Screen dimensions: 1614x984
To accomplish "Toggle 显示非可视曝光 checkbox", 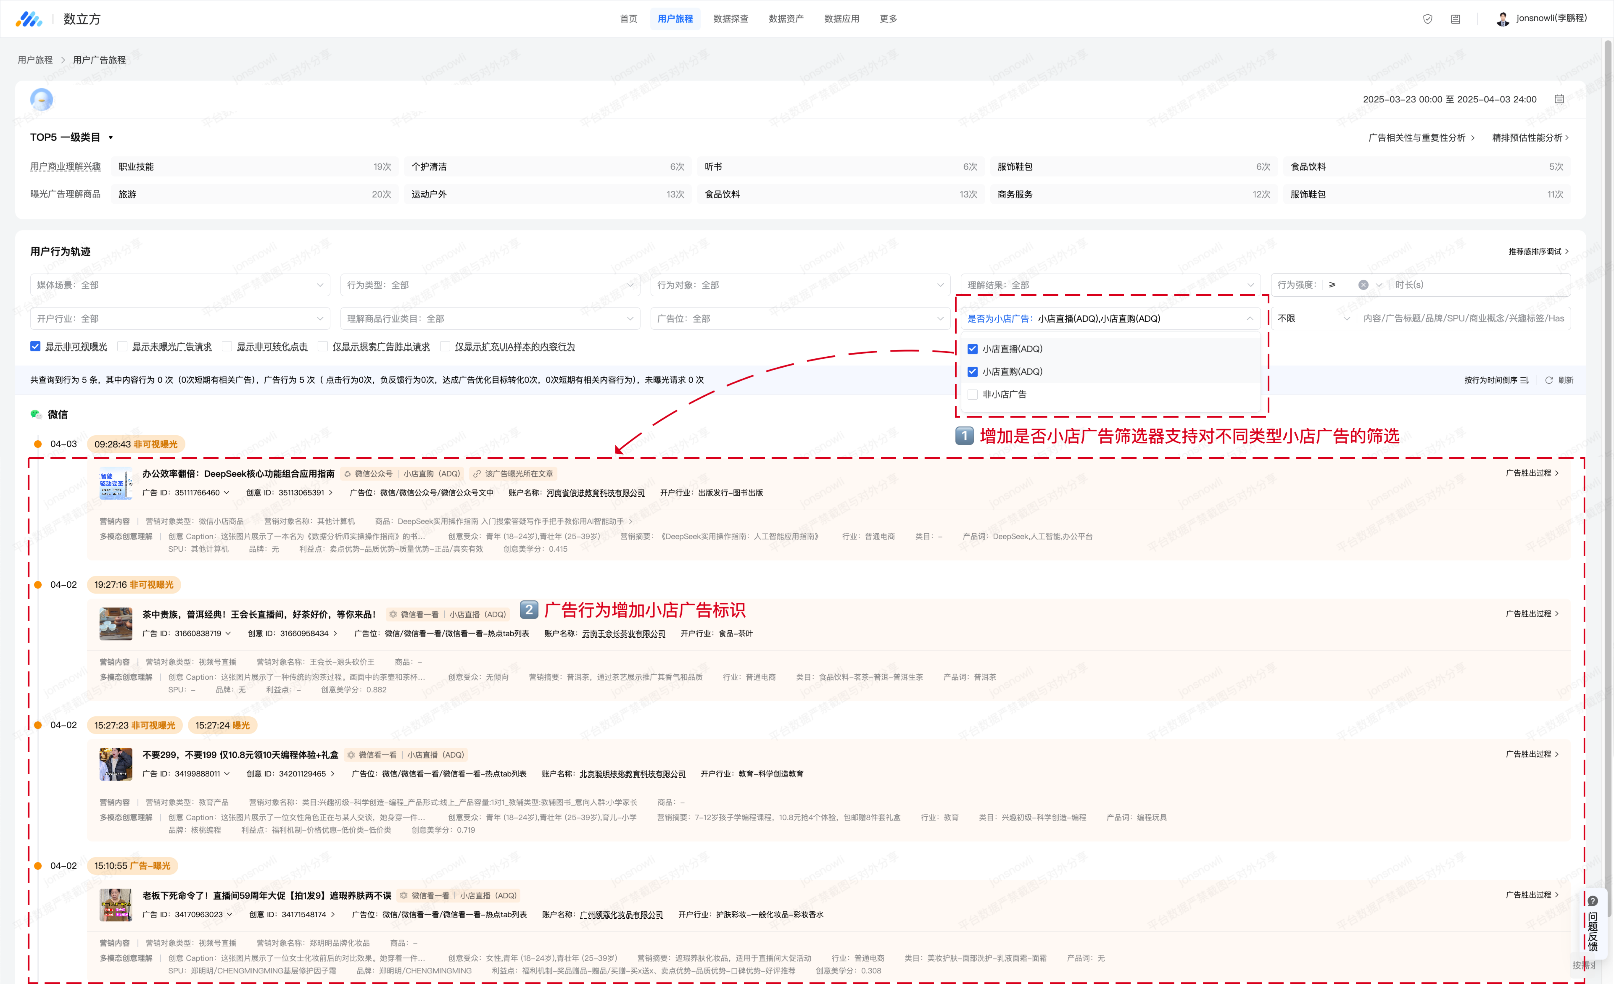I will tap(35, 346).
